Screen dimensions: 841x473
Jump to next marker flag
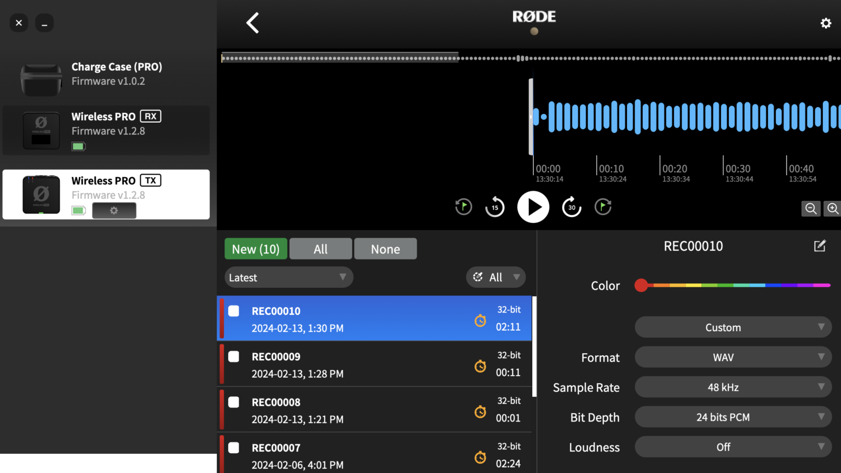(603, 207)
